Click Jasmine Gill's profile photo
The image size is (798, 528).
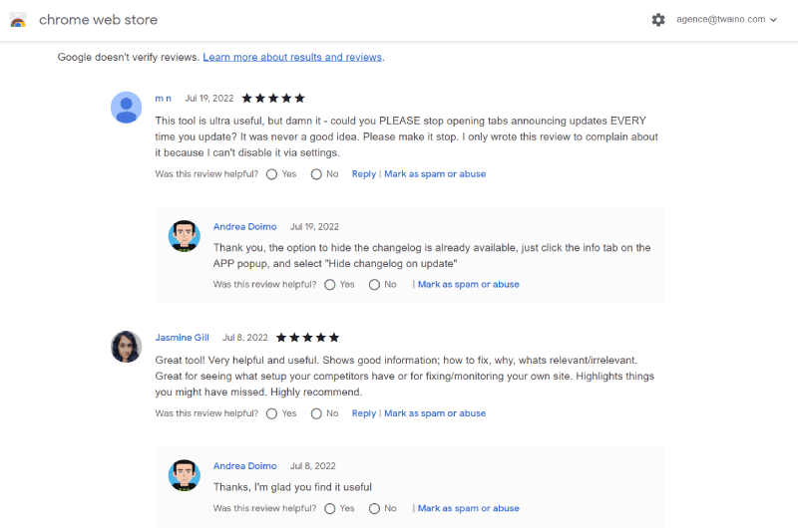click(127, 347)
